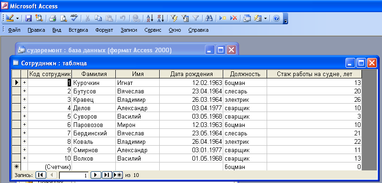
Task: Click the record number input field
Action: click(74, 175)
